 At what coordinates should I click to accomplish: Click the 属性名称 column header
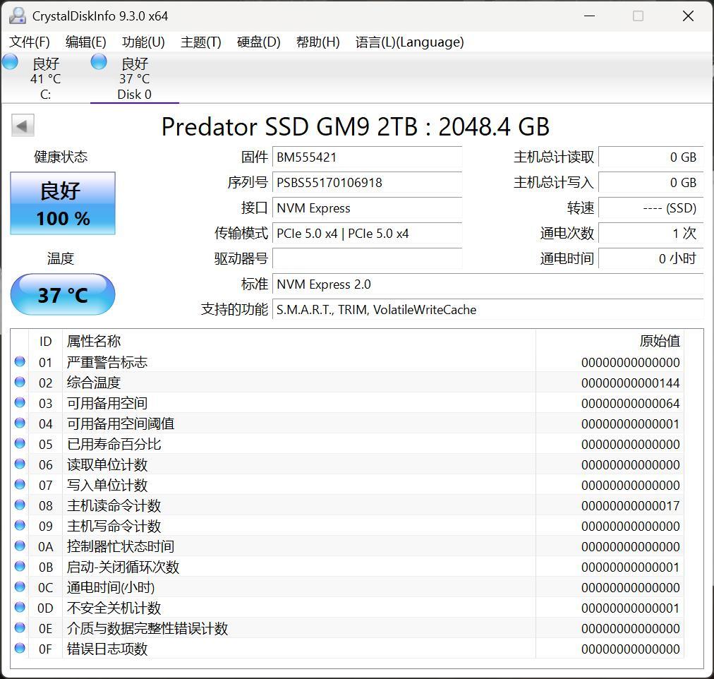(298, 341)
